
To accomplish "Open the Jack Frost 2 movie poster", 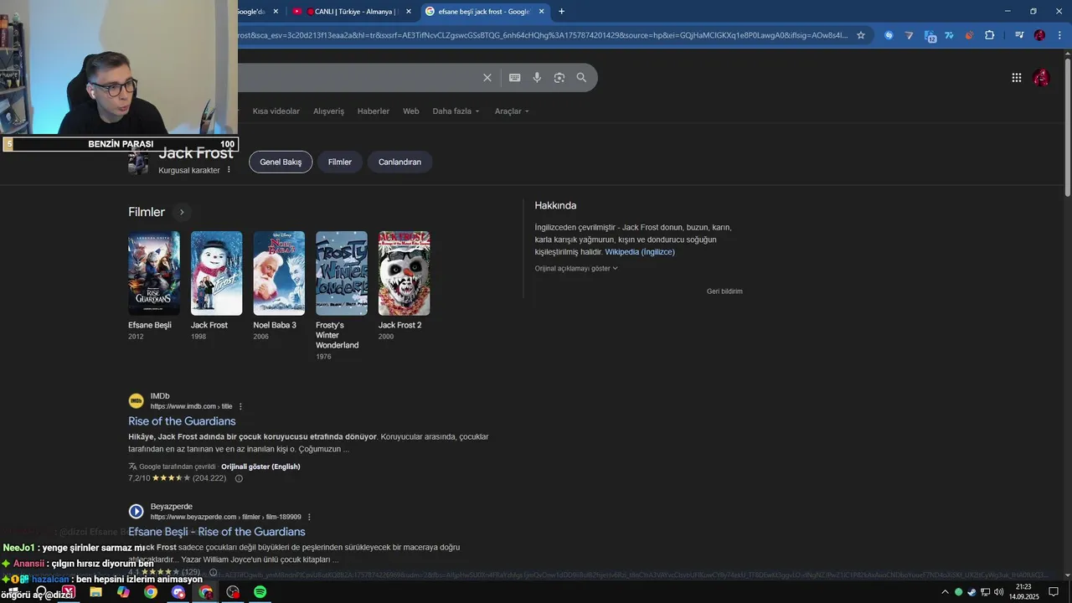I will (404, 273).
